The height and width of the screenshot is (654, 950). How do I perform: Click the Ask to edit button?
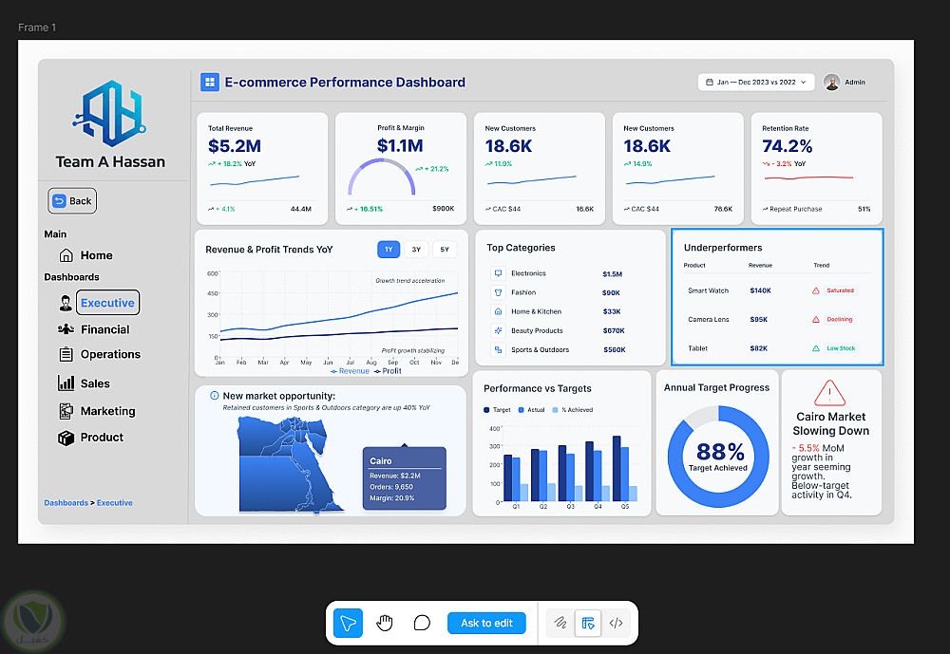click(x=486, y=623)
